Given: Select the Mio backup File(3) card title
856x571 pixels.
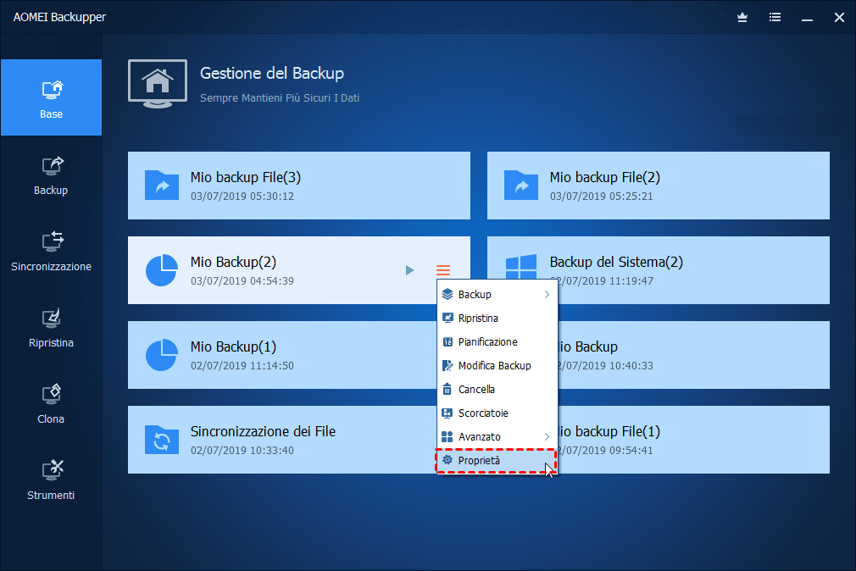Looking at the screenshot, I should coord(246,177).
